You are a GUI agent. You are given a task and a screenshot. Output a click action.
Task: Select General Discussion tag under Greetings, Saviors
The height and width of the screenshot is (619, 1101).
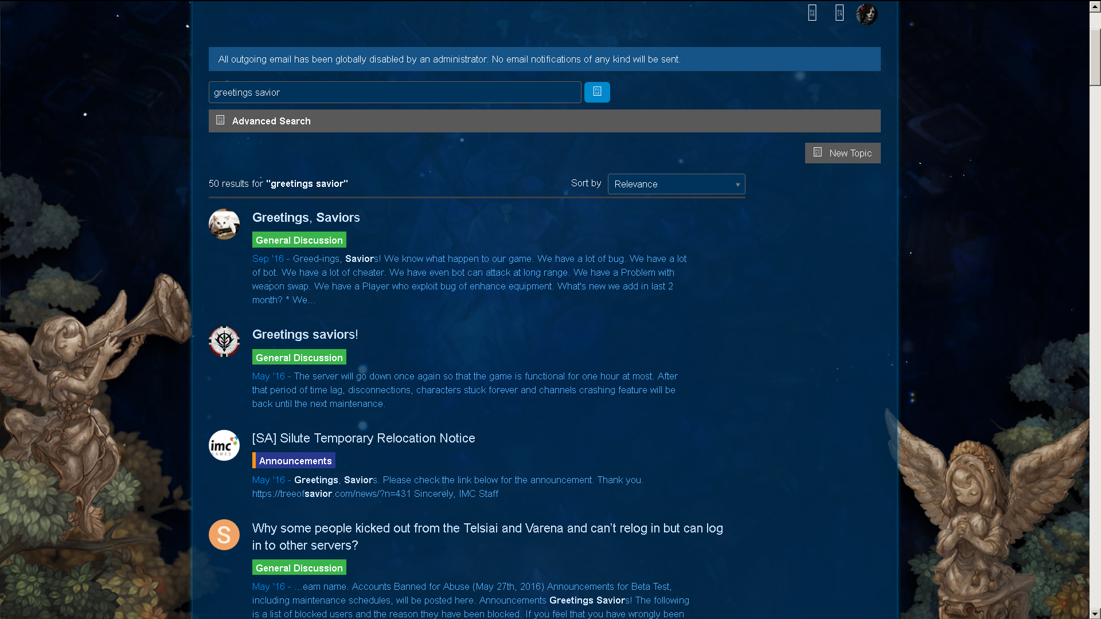click(299, 240)
